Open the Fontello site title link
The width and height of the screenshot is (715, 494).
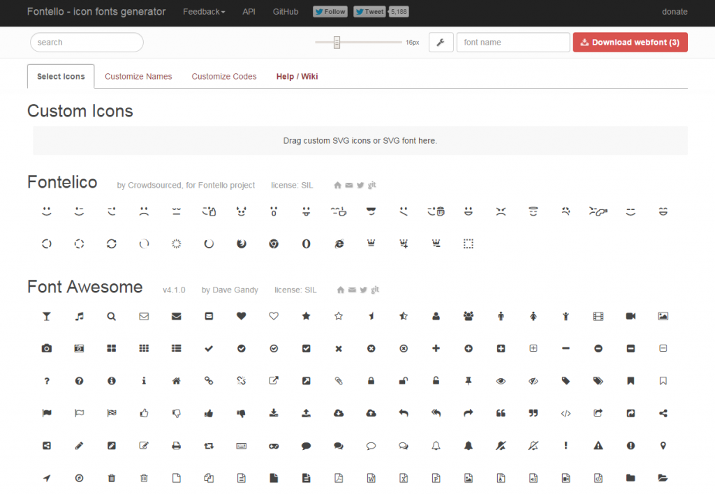click(x=96, y=12)
